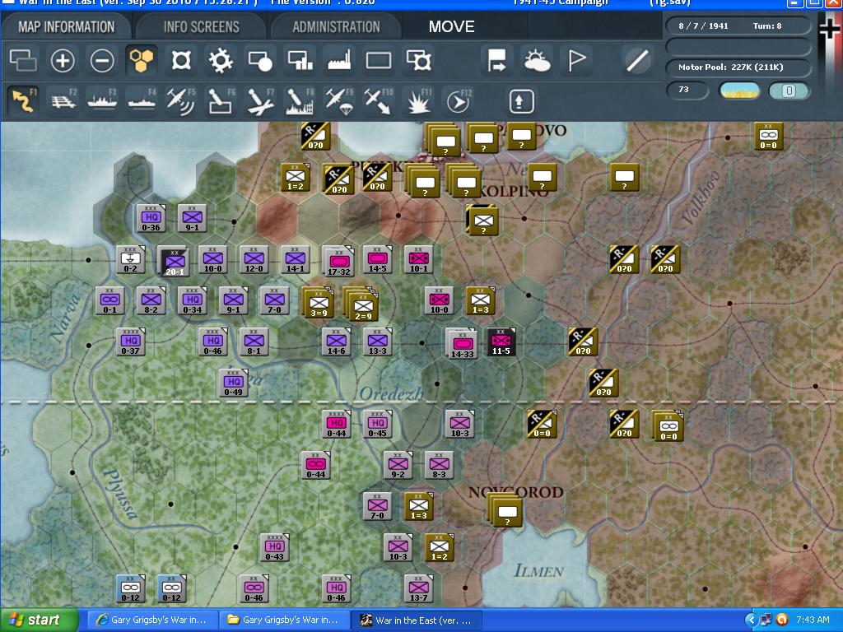Click the 73 value indicator
This screenshot has width=843, height=632.
tap(687, 90)
